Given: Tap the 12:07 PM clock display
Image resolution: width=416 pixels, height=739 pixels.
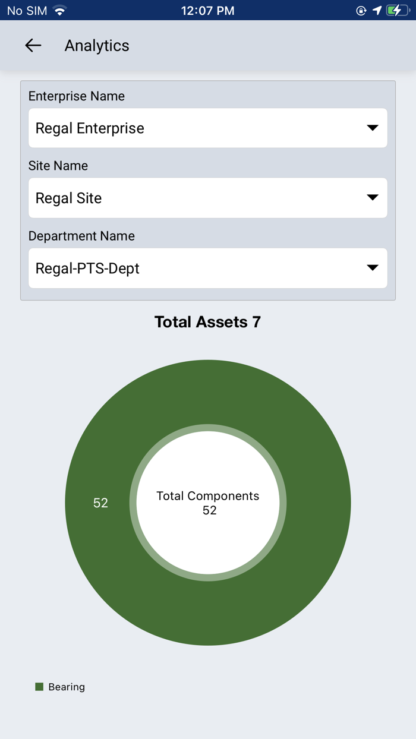Looking at the screenshot, I should click(207, 10).
